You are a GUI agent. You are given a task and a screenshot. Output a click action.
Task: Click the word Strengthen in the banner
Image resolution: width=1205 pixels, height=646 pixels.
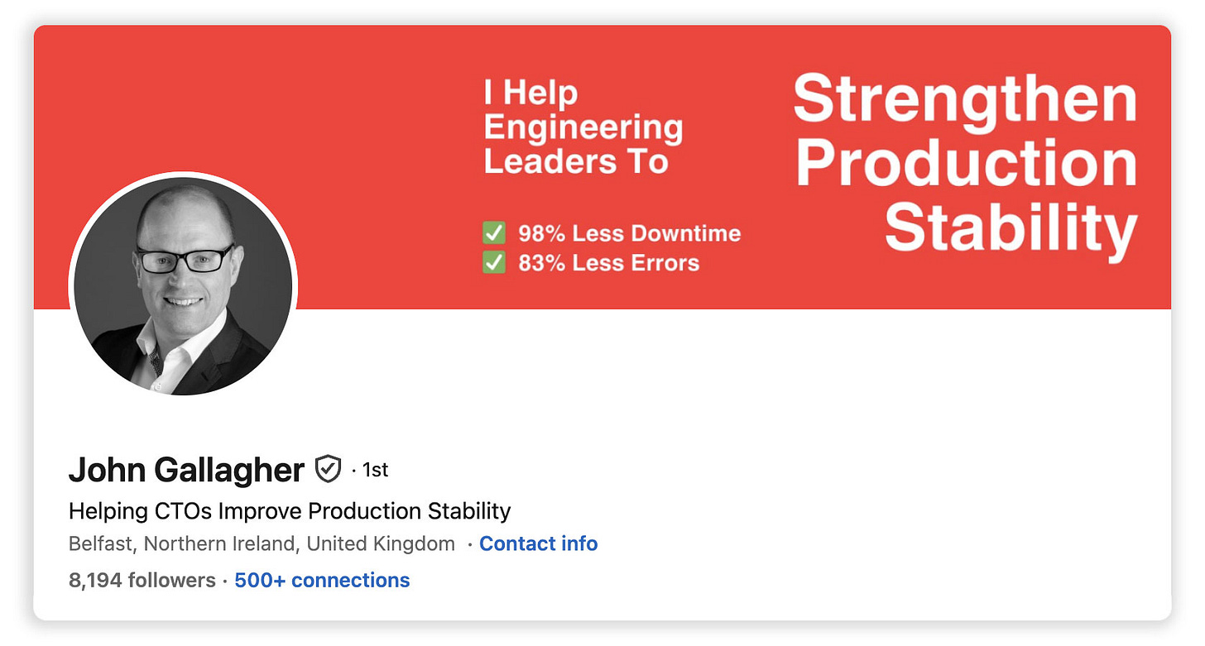click(965, 99)
